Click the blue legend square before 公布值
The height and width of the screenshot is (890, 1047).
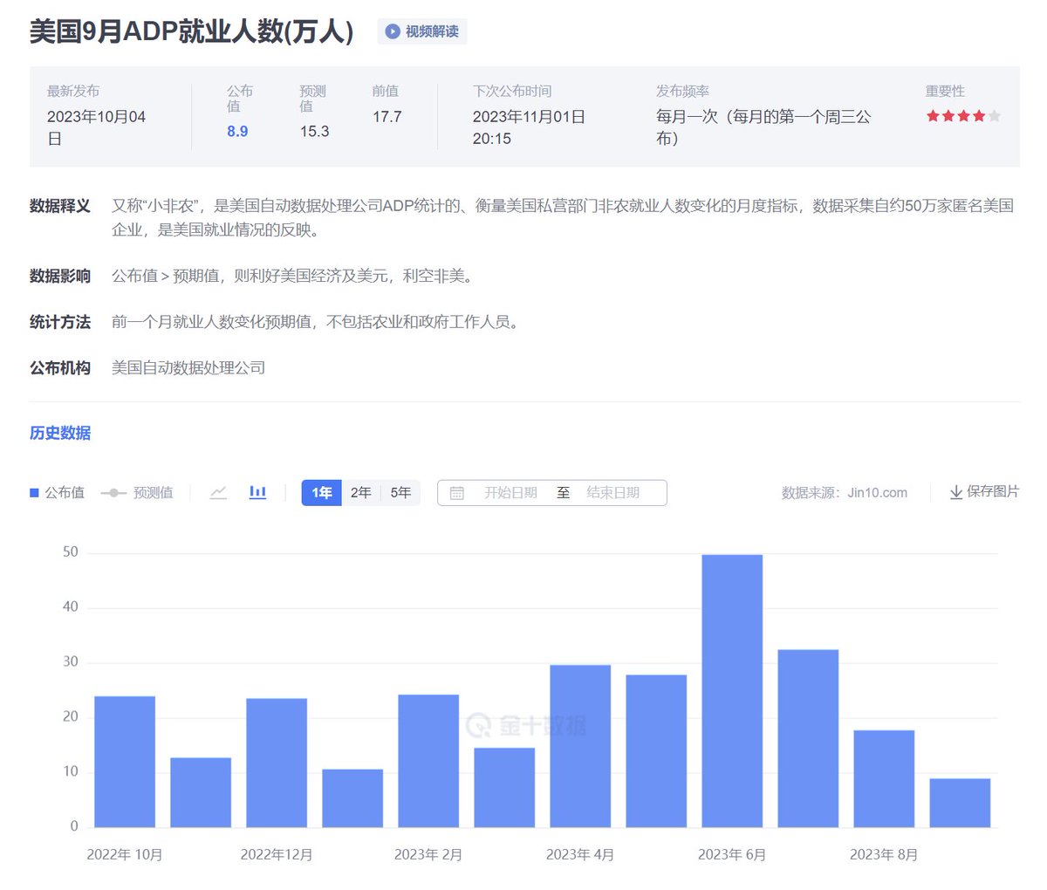(x=33, y=492)
